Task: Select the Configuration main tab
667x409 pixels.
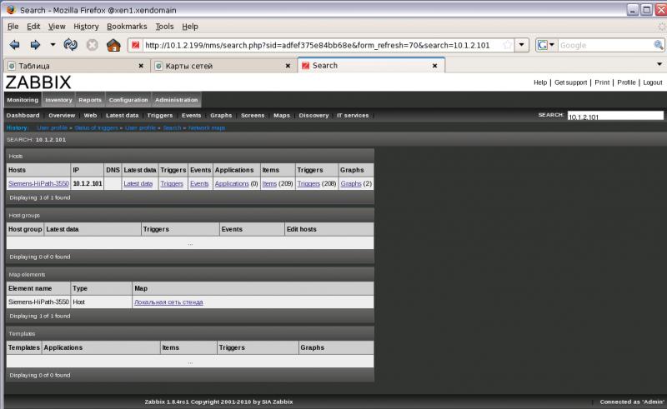Action: click(128, 100)
